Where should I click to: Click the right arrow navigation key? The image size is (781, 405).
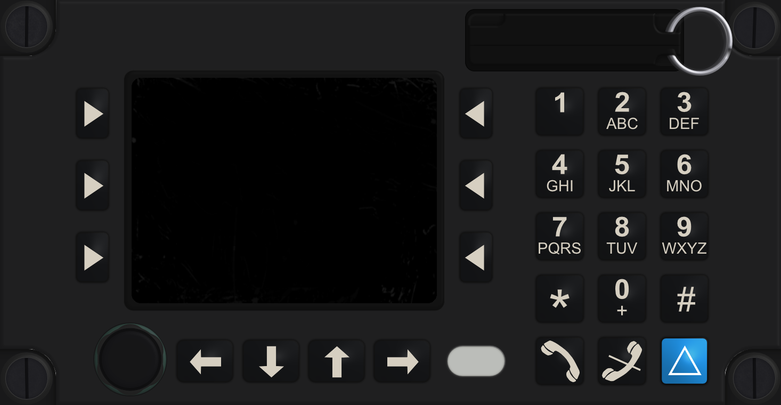tap(402, 361)
